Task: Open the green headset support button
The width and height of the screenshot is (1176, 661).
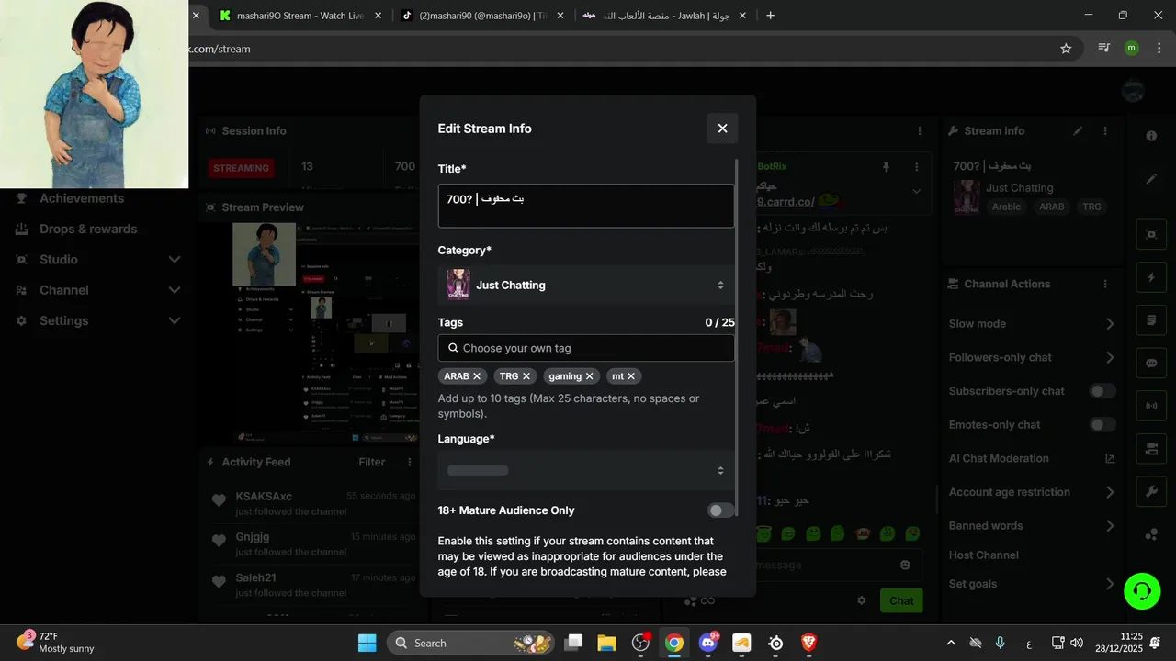Action: coord(1142,590)
